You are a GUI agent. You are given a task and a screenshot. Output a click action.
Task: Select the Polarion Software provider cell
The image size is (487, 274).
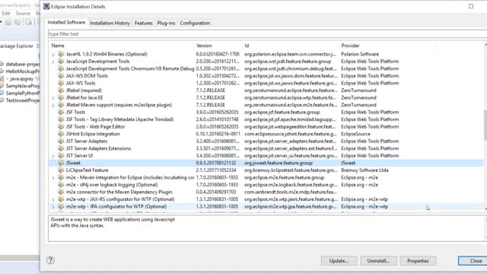(360, 54)
